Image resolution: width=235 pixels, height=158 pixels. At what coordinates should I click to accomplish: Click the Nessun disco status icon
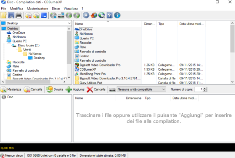pyautogui.click(x=2, y=155)
